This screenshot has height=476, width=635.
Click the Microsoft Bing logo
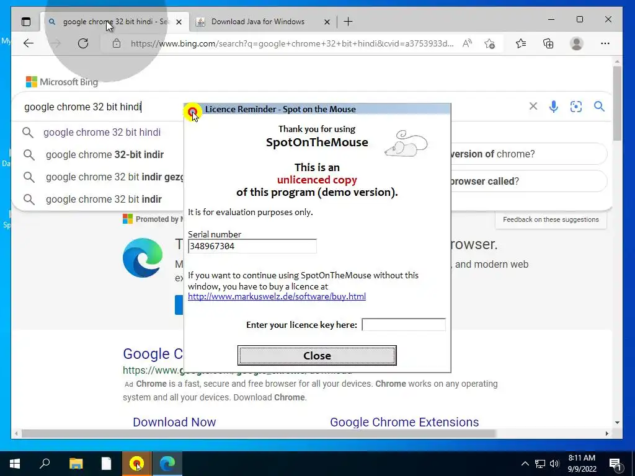[62, 82]
